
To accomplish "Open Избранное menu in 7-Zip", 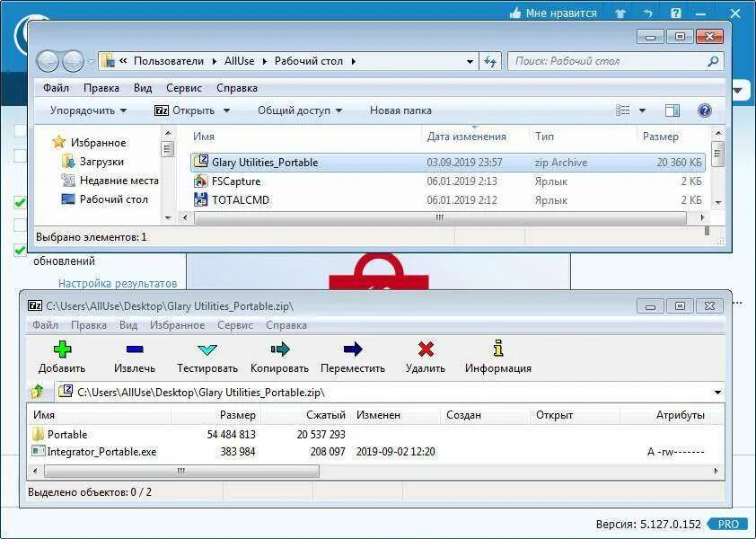I will 177,325.
